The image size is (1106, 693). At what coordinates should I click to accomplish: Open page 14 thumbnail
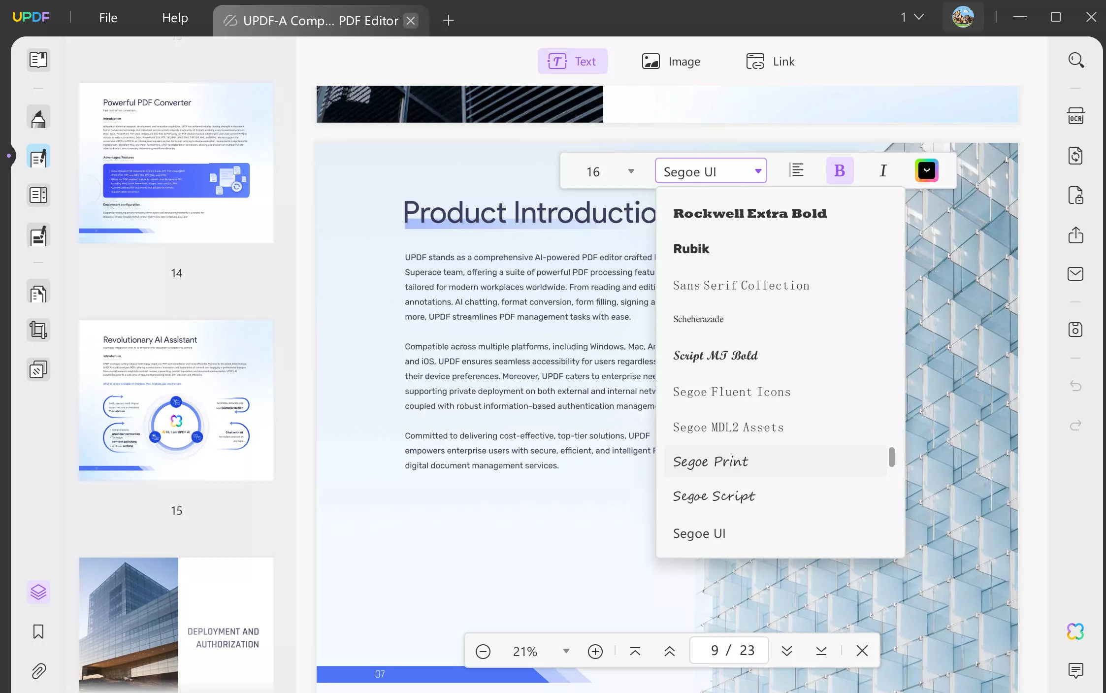point(176,163)
